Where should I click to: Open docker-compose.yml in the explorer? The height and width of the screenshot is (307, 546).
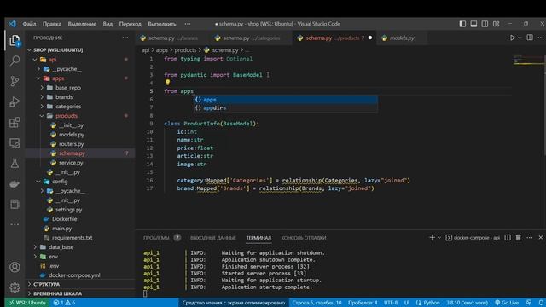[74, 275]
